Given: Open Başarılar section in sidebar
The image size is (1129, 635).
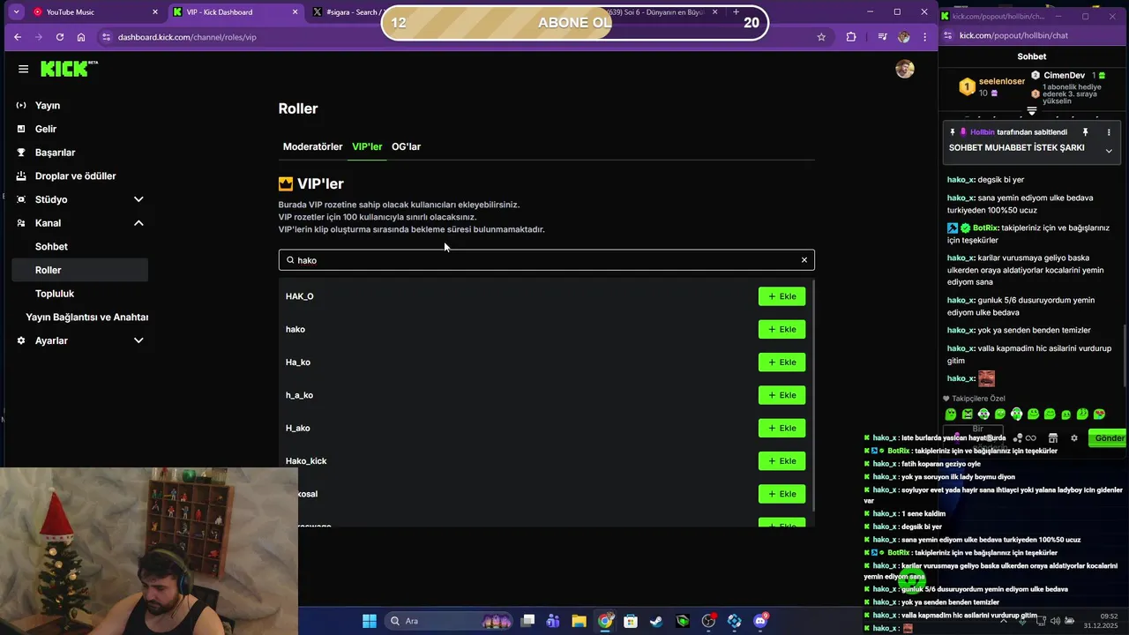Looking at the screenshot, I should (55, 153).
